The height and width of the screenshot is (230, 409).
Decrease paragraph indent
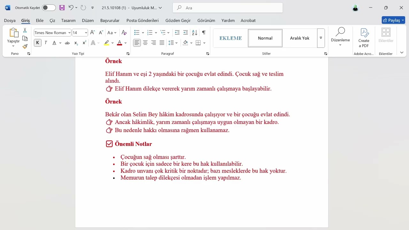177,33
